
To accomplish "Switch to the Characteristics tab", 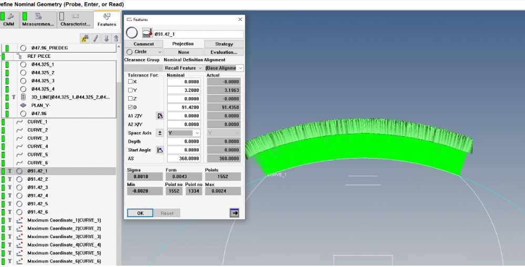I will point(74,19).
